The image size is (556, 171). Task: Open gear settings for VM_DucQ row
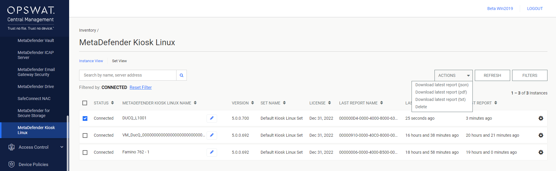click(541, 135)
